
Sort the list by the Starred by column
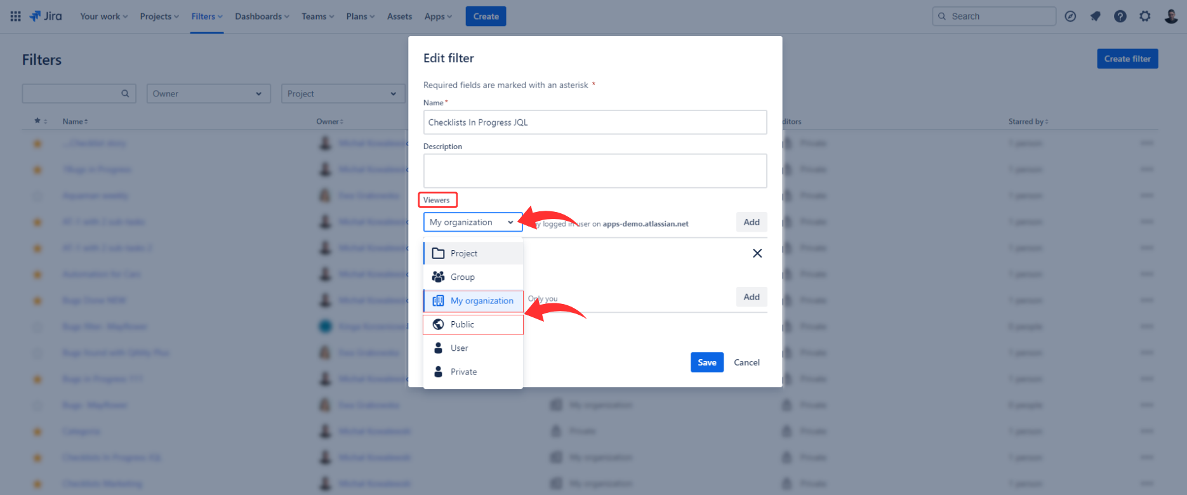click(1028, 121)
